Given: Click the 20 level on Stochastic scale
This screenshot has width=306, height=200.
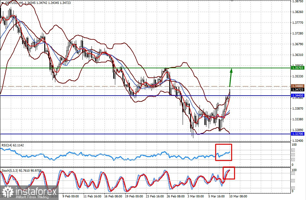Looking at the screenshot, I should 293,188.
